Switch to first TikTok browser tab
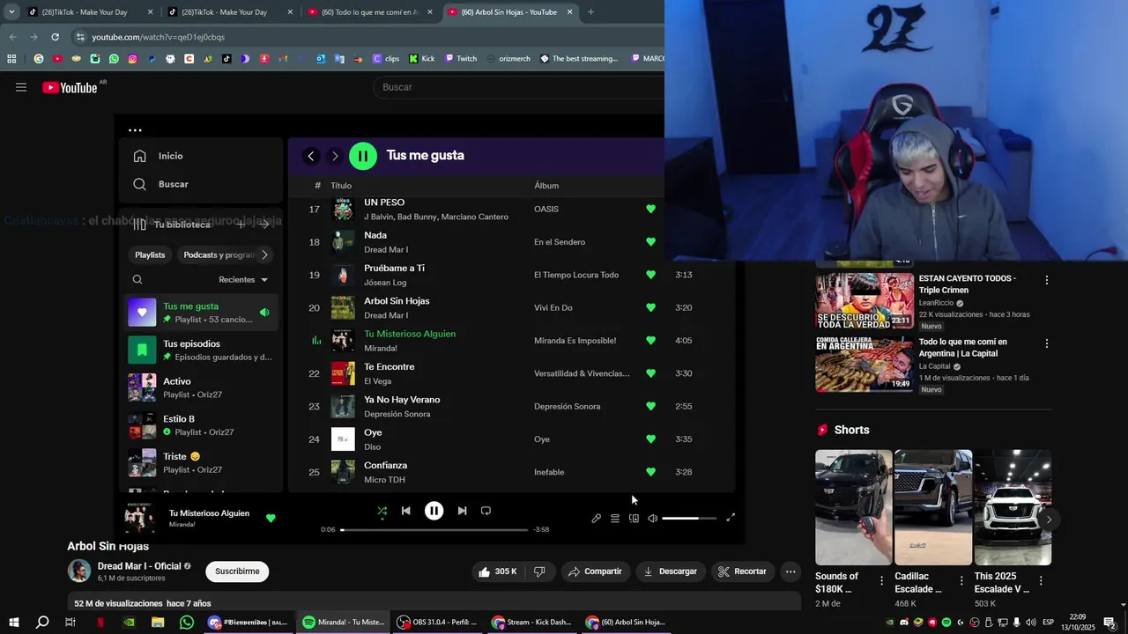This screenshot has width=1128, height=634. coord(88,12)
